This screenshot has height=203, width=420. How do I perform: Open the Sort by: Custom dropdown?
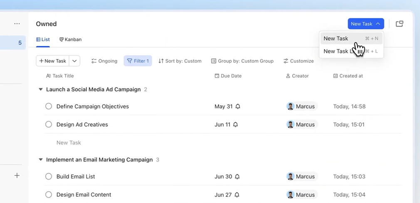[x=180, y=61]
